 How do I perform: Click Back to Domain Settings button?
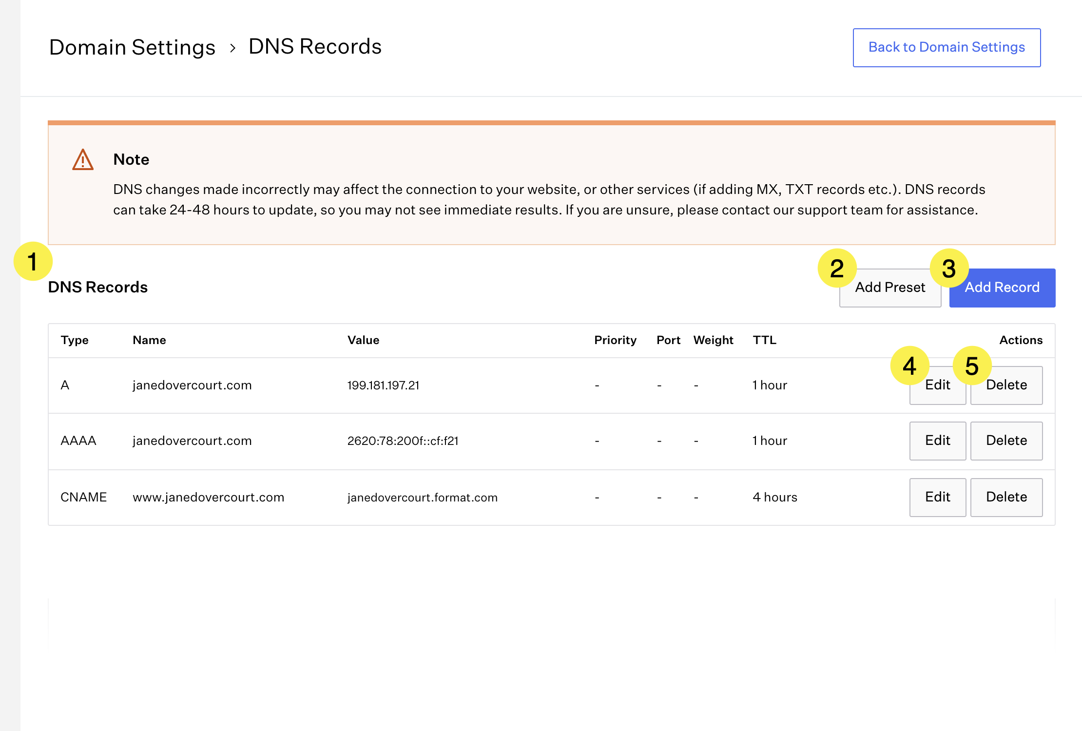tap(947, 47)
